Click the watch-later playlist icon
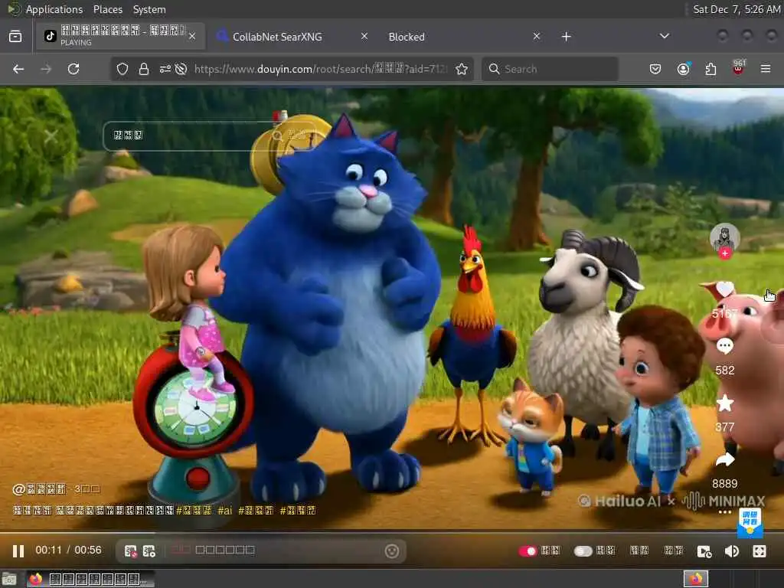 click(704, 551)
